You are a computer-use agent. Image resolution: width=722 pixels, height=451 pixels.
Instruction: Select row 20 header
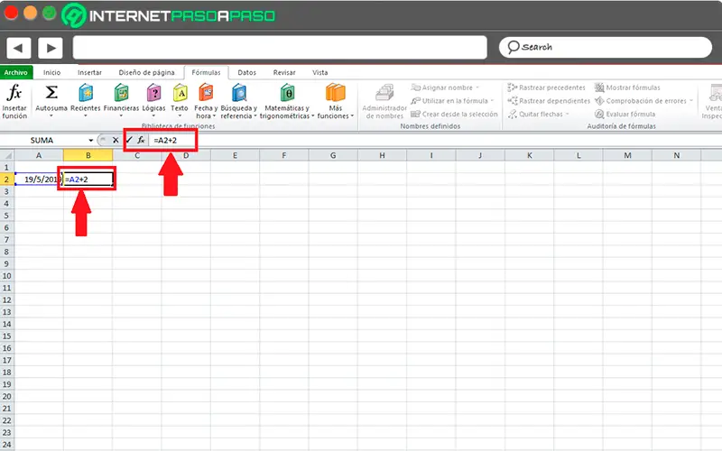[x=6, y=397]
